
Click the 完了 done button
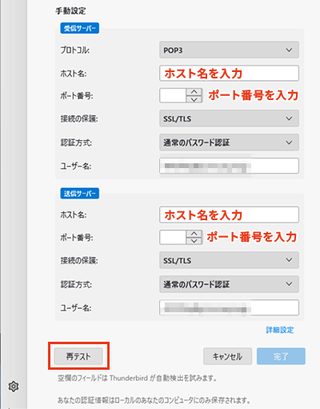click(281, 356)
